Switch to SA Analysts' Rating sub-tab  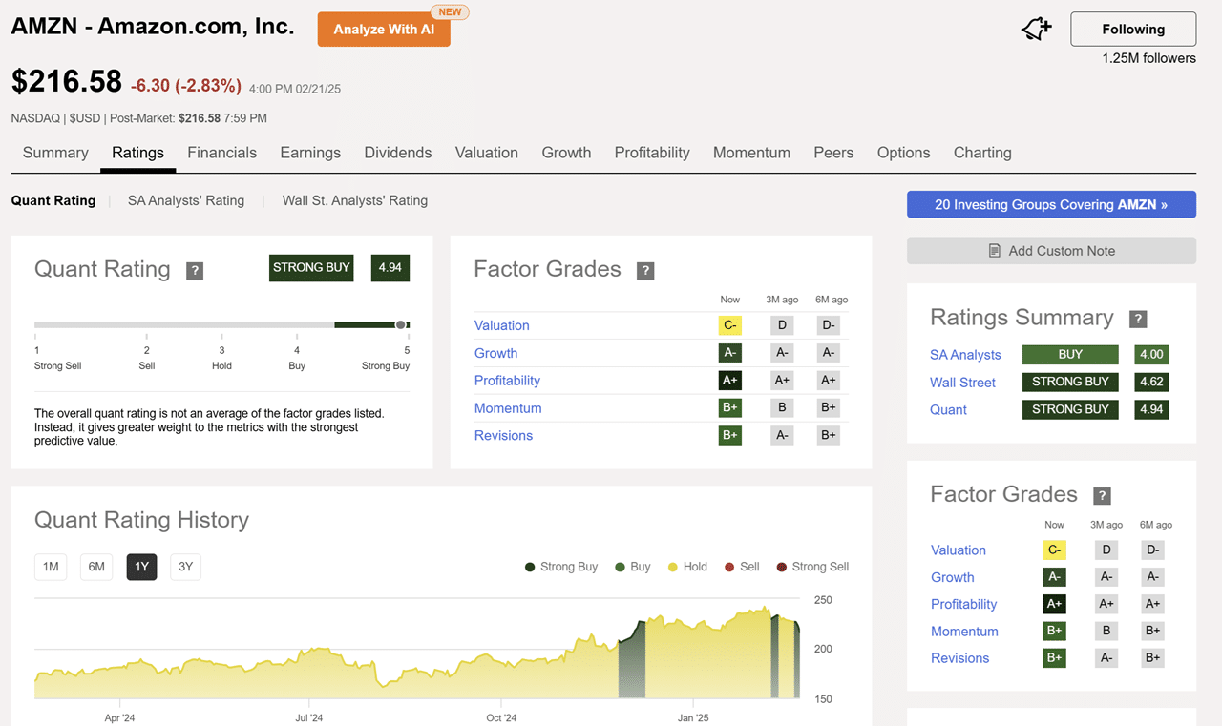click(186, 200)
